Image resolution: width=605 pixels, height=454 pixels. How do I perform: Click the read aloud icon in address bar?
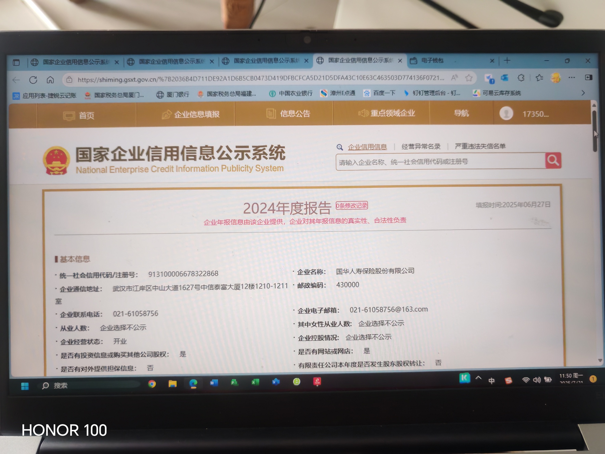(454, 78)
